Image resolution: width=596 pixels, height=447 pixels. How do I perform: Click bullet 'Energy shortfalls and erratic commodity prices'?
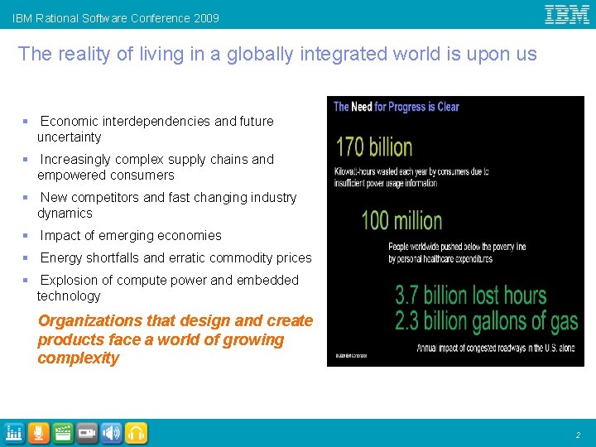point(175,257)
